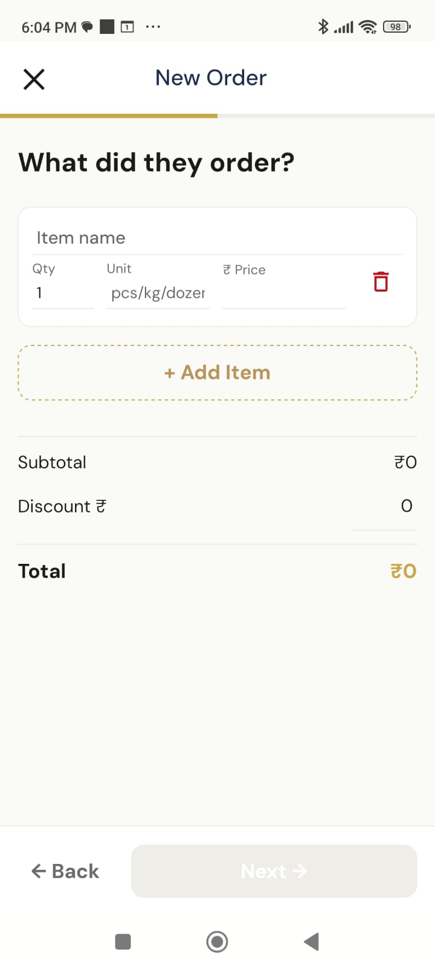Edit the Qty field
Image resolution: width=435 pixels, height=968 pixels.
point(63,293)
